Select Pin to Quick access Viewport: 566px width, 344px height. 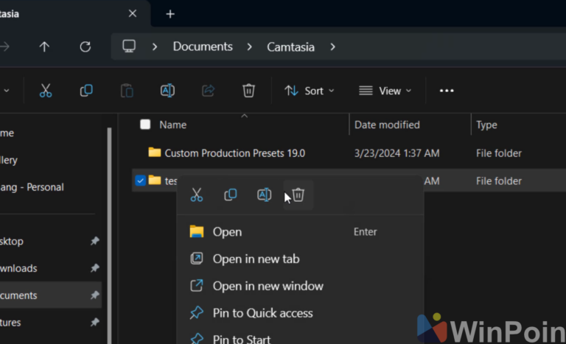[x=300, y=313]
